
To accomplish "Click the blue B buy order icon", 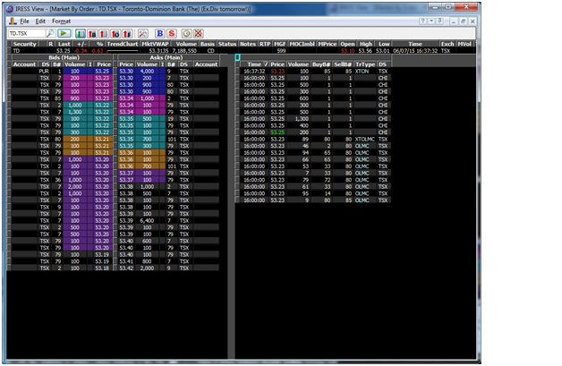I will [x=160, y=33].
